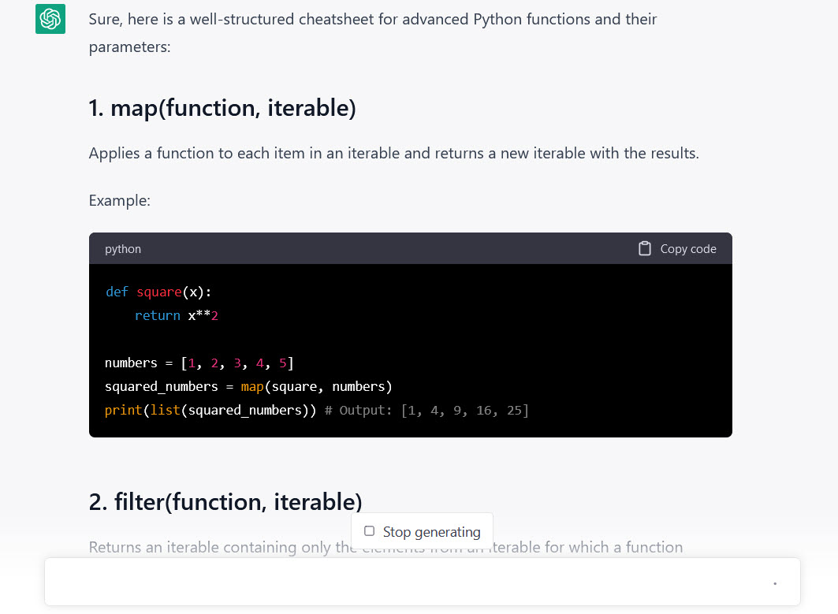Click Copy code to copy the snippet
The image size is (838, 614).
687,248
